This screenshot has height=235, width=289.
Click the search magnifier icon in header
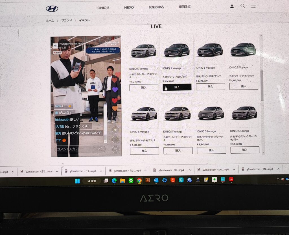(x=242, y=6)
